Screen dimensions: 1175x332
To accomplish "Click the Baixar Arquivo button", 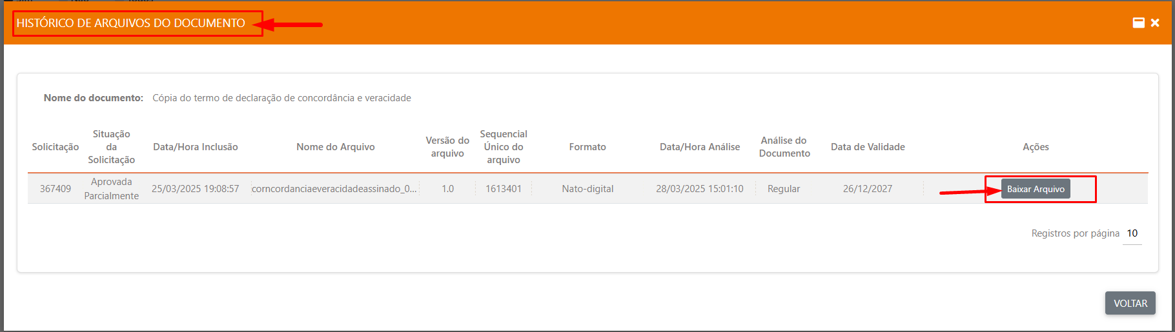I will pos(1036,189).
